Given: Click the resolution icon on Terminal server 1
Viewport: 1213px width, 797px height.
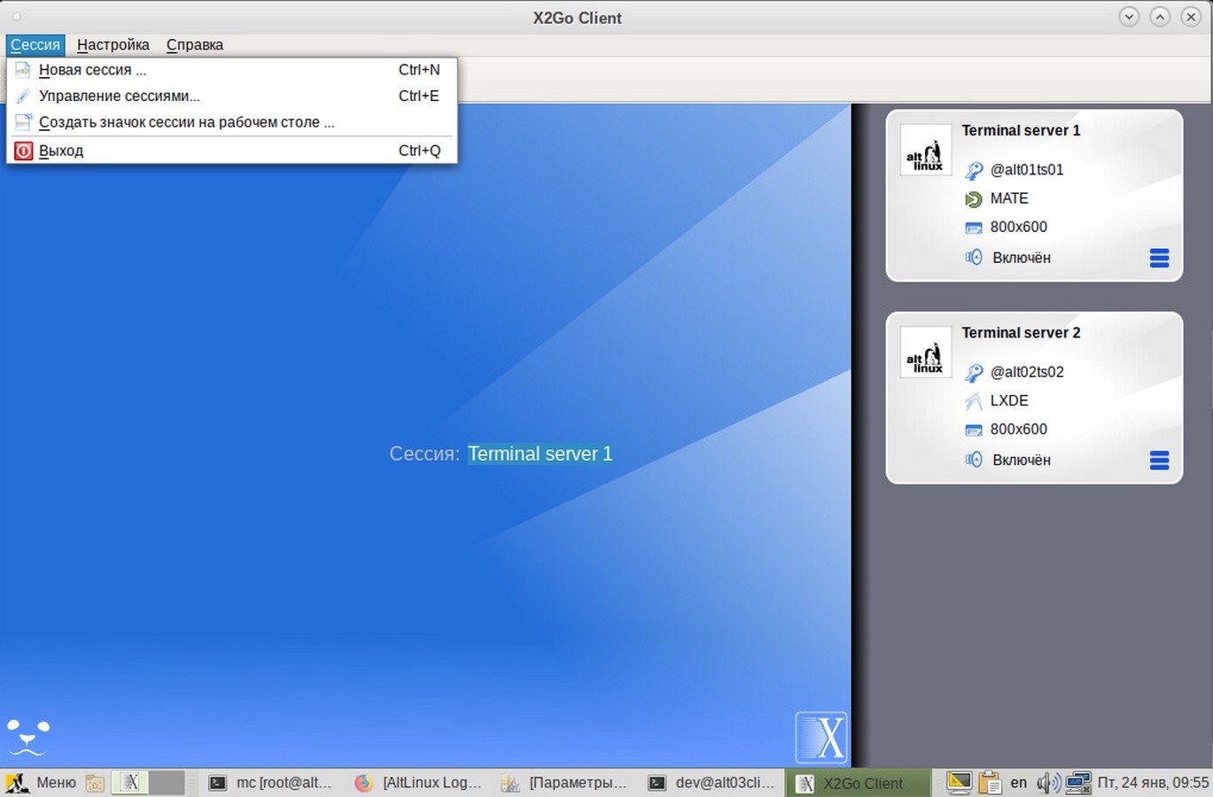Looking at the screenshot, I should pos(974,228).
